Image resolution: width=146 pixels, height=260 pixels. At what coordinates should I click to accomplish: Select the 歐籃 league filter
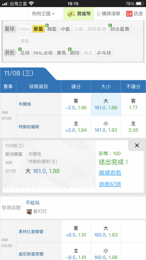[39, 29]
